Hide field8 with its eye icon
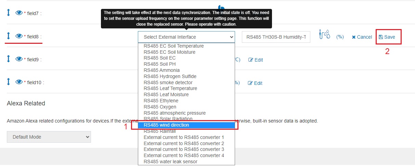 [19, 36]
